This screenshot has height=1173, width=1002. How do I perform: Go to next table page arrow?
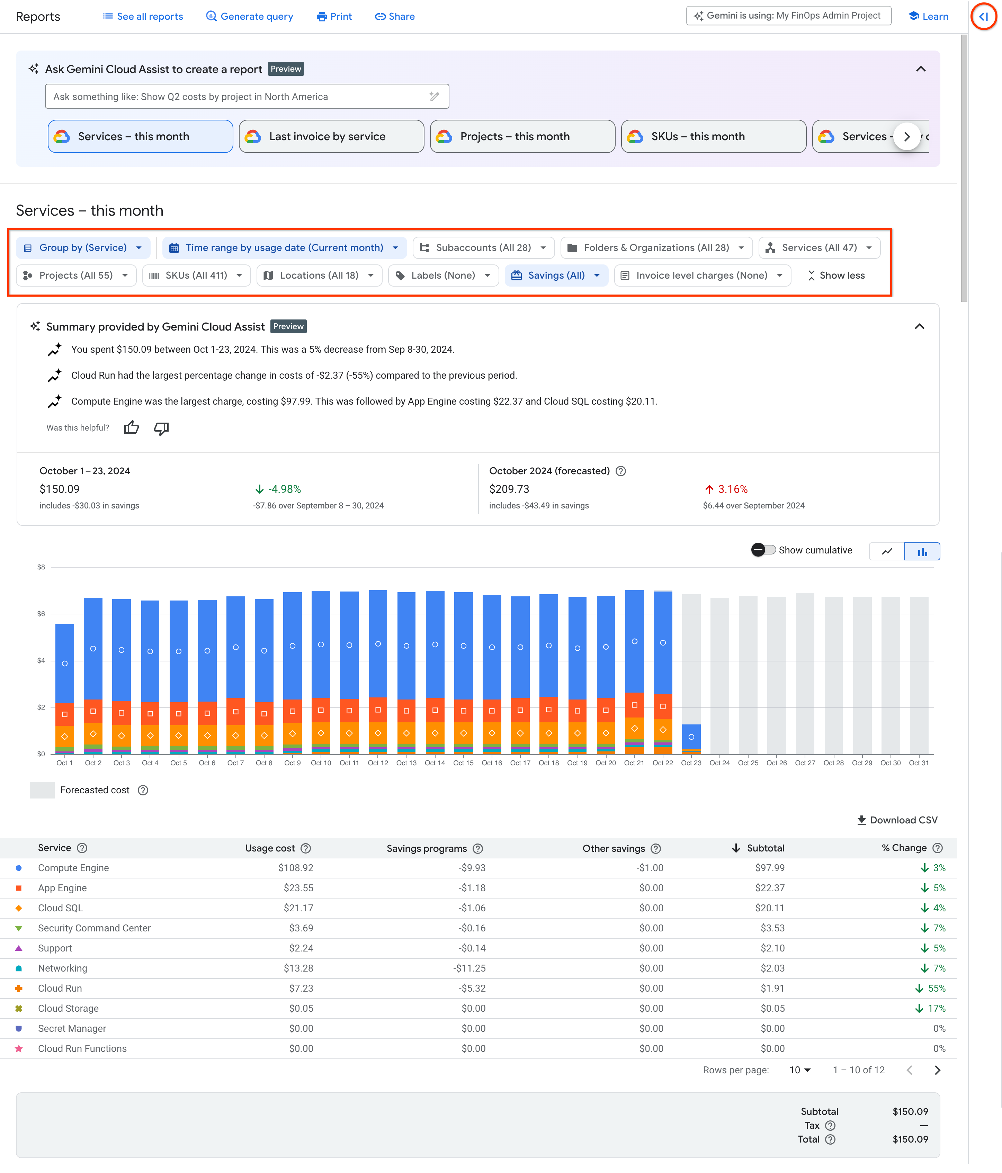[x=937, y=1070]
